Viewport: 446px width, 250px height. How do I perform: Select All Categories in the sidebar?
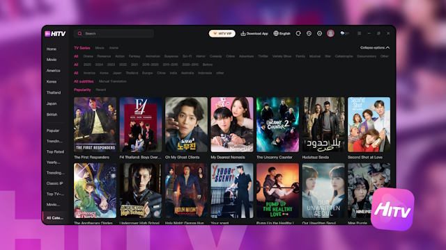[55, 218]
